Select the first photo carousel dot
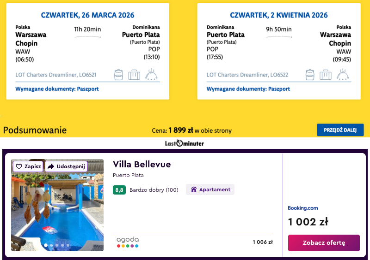The height and width of the screenshot is (260, 370). 45,245
